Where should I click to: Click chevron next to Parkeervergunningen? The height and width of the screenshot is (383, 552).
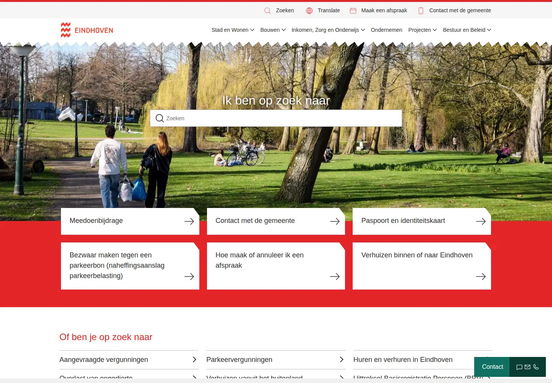tap(342, 360)
